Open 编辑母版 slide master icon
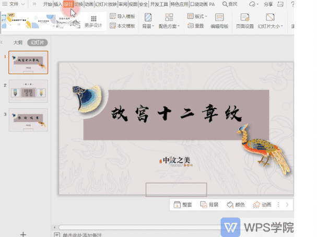This screenshot has width=317, height=237. pos(219,17)
